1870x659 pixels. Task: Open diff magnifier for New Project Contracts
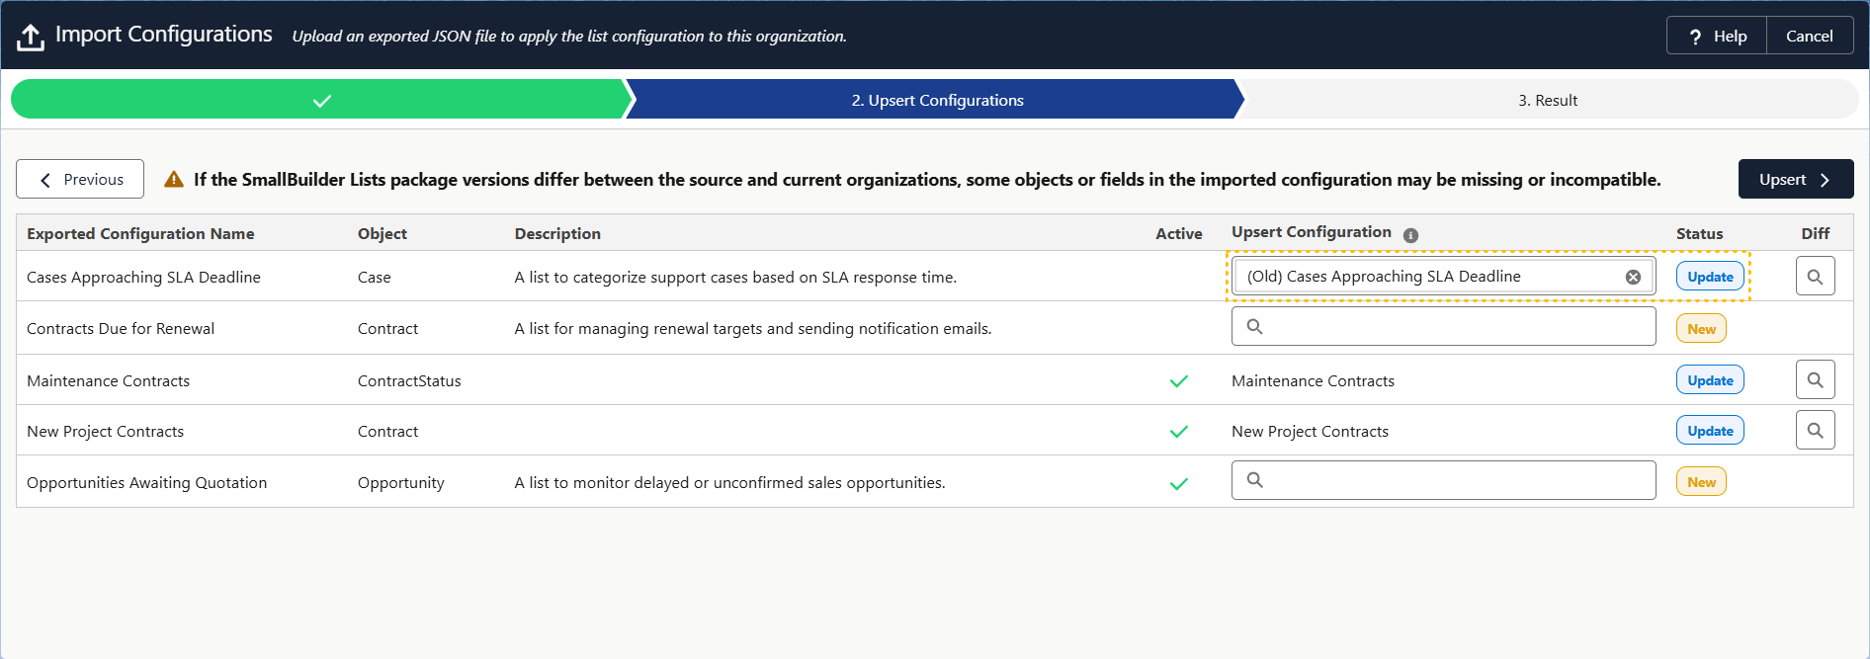pyautogui.click(x=1815, y=431)
